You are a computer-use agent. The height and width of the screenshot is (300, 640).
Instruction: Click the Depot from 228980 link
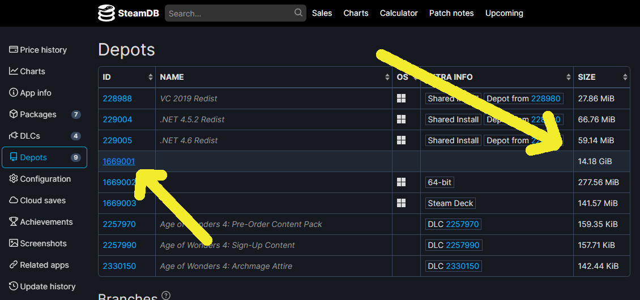click(546, 98)
